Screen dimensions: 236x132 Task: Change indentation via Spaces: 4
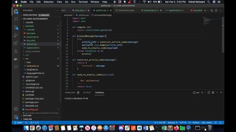(173, 122)
